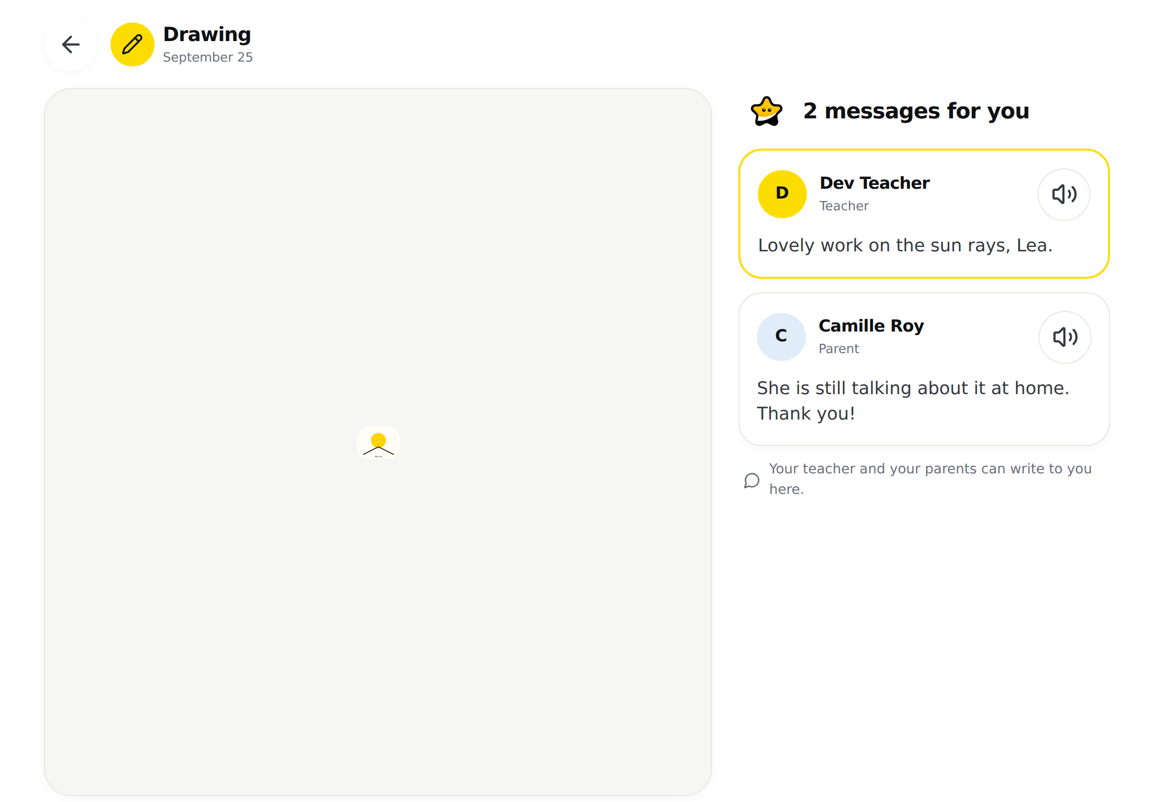Click "2 messages for you" heading
This screenshot has width=1154, height=802.
tap(915, 111)
